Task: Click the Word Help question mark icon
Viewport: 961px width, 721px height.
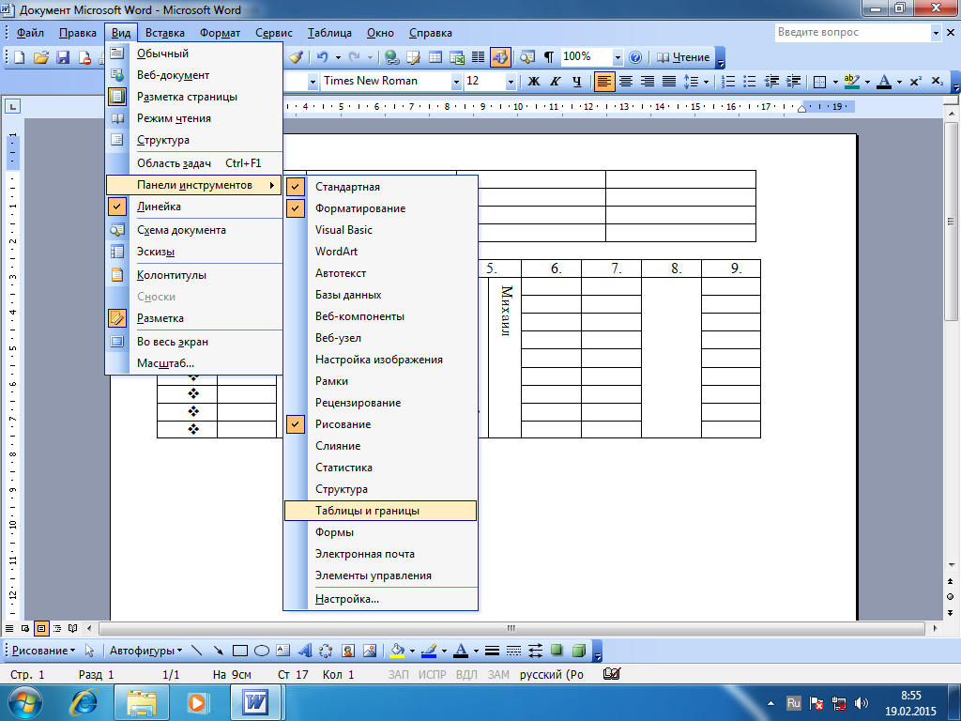Action: coord(635,57)
